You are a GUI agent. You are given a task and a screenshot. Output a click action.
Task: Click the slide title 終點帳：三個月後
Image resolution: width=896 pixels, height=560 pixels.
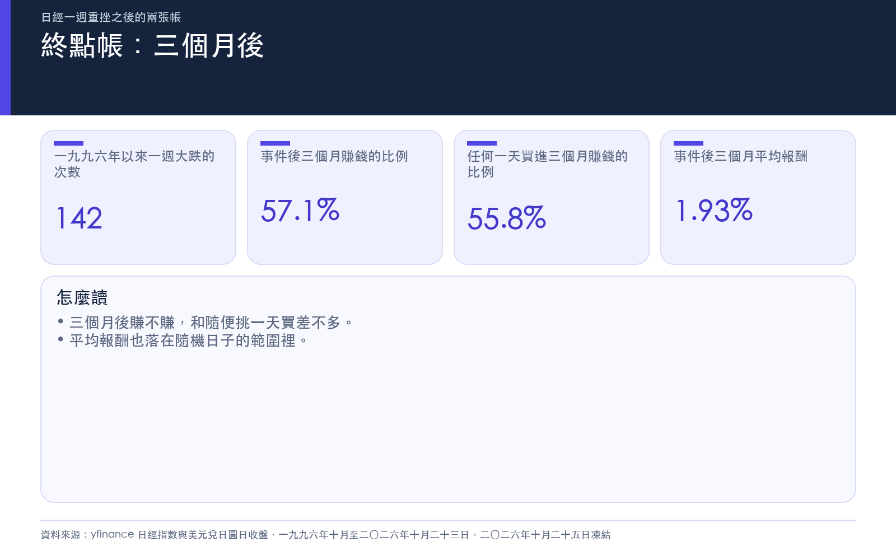pos(152,45)
